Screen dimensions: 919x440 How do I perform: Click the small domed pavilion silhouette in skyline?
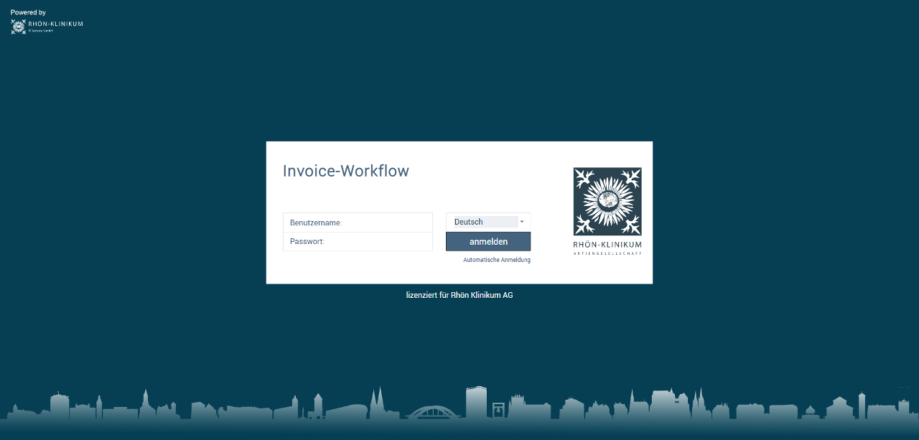(x=811, y=411)
